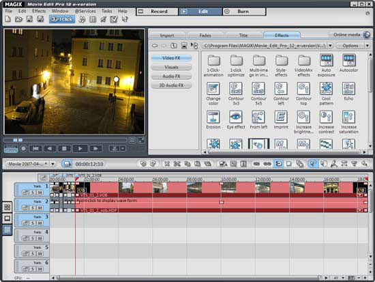Open the VideoMix effects folder
375x282 pixels.
303,65
